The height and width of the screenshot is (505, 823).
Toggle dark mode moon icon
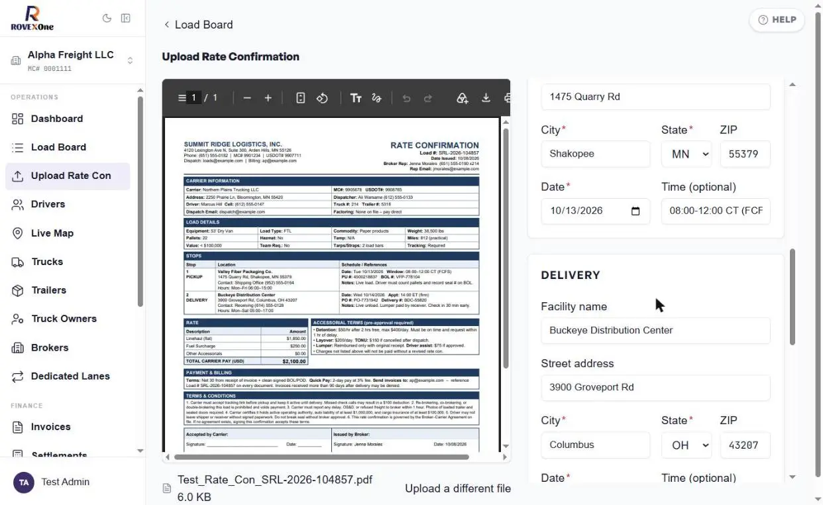(107, 19)
